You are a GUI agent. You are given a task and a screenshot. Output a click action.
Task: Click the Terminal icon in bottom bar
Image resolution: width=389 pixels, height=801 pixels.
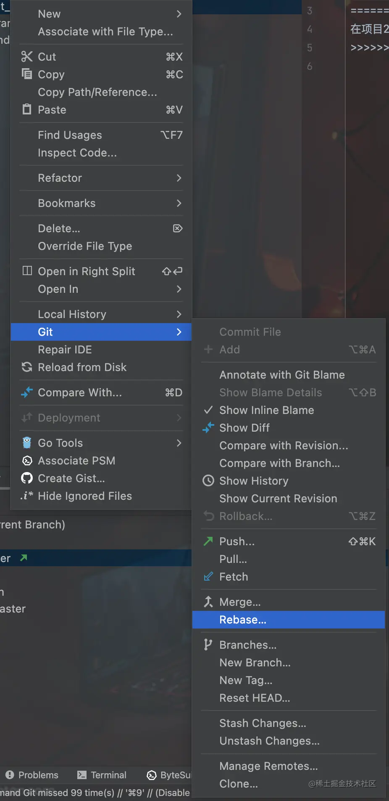[x=82, y=775]
